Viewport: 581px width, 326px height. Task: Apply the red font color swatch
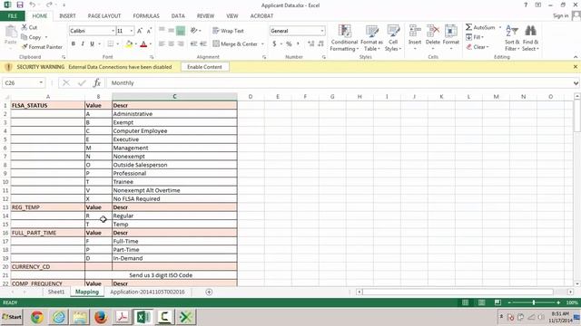point(143,44)
